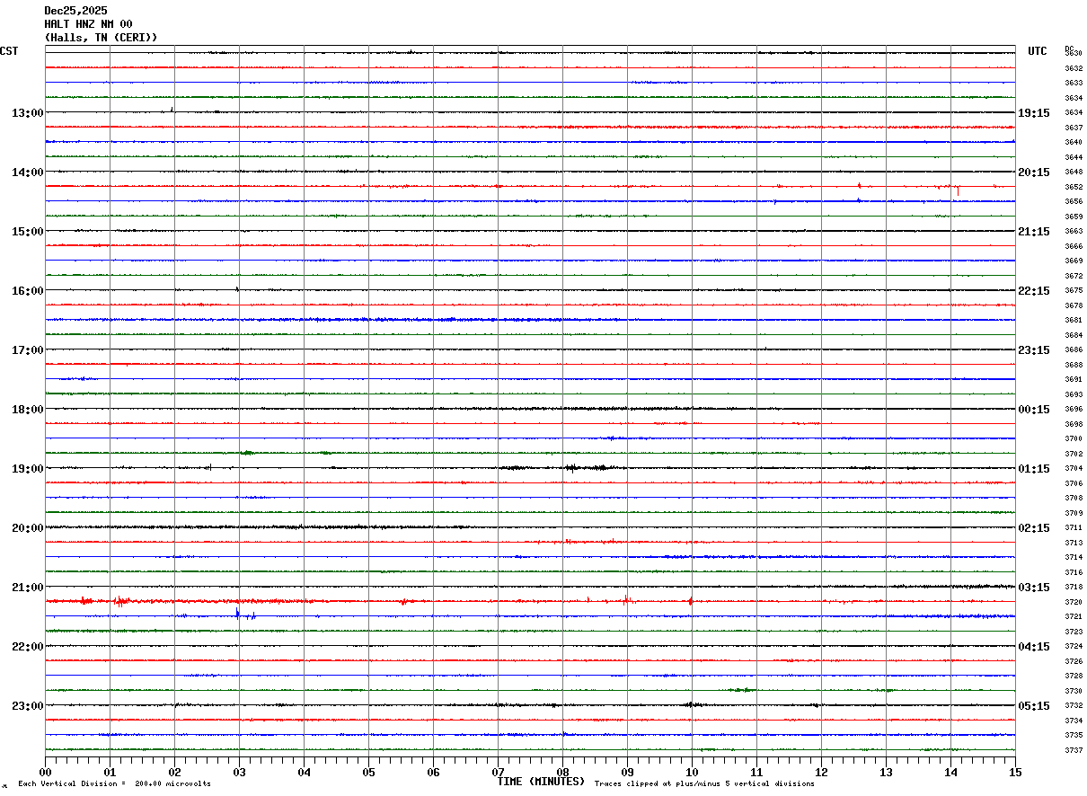Select the 18:00 CST time label
The height and width of the screenshot is (796, 1087).
28,410
